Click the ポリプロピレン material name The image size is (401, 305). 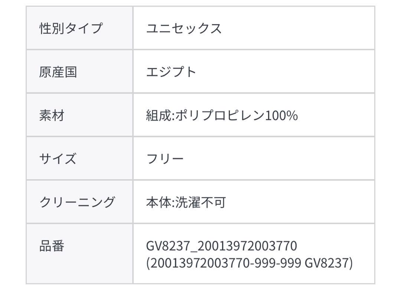pos(220,115)
